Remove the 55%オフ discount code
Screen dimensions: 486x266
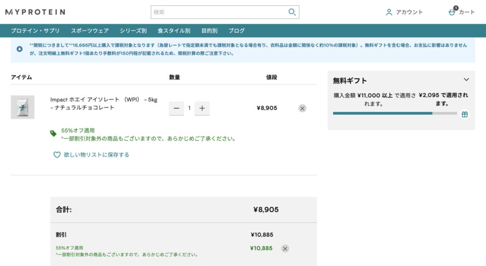pos(285,248)
